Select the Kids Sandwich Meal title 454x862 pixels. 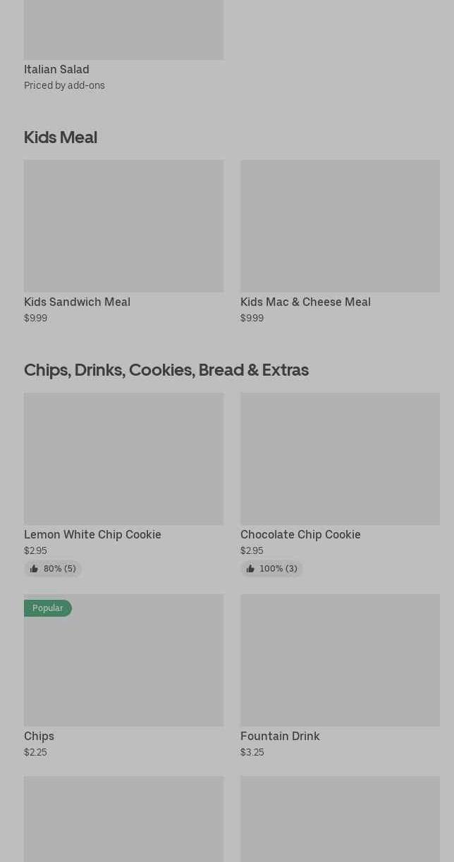pyautogui.click(x=77, y=302)
